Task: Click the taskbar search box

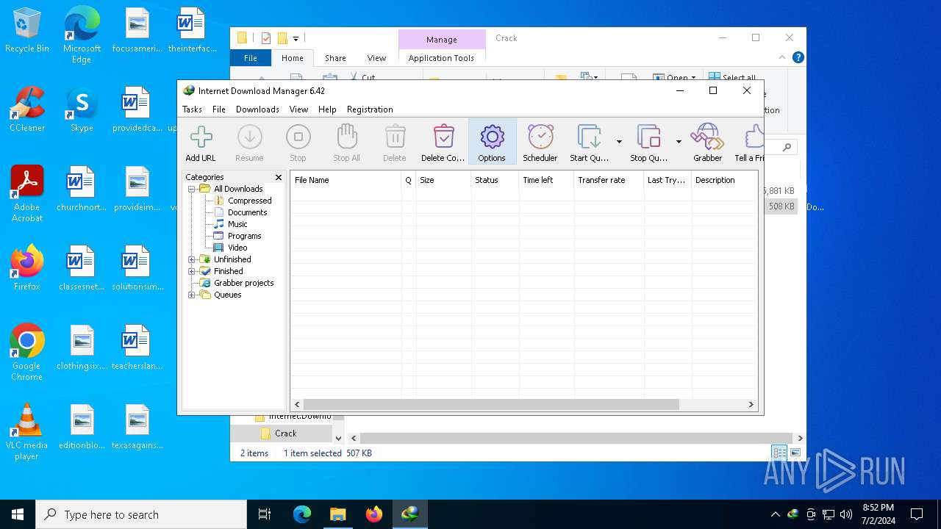Action: point(141,514)
